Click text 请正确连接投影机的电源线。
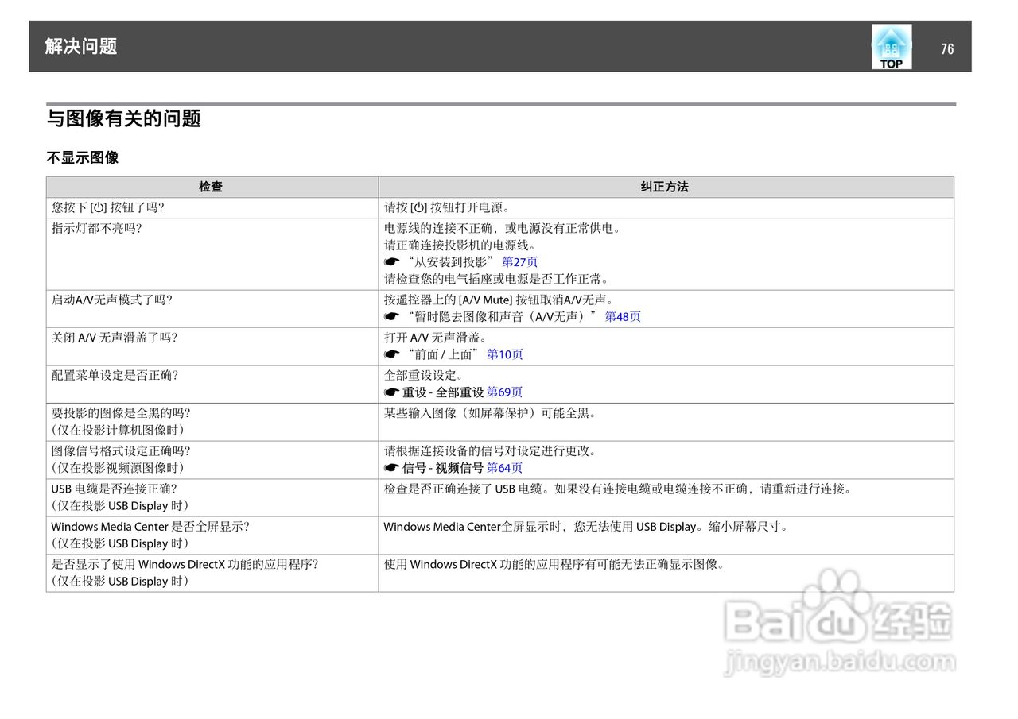This screenshot has width=1018, height=719. click(460, 245)
